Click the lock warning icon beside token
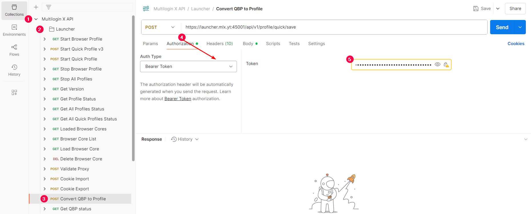 pos(446,64)
